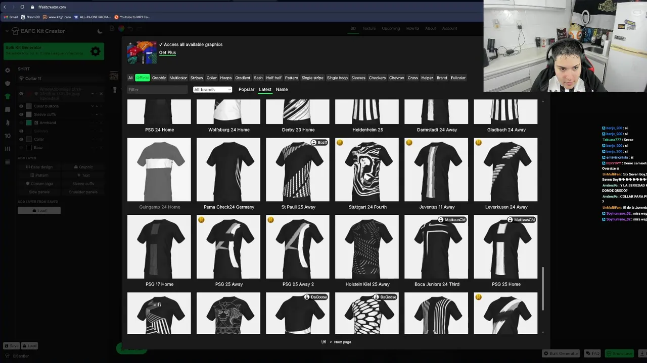Screen dimensions: 647x363
Task: Open the sliders adjustments sidebar icon
Action: [7, 149]
